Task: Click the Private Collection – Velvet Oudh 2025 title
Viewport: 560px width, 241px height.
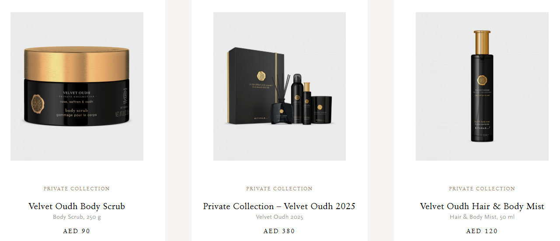Action: (279, 206)
